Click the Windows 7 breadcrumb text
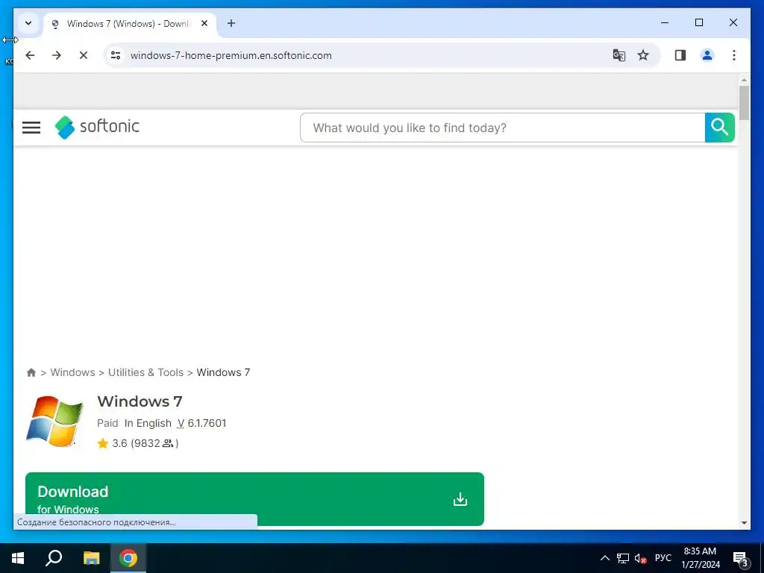 223,372
